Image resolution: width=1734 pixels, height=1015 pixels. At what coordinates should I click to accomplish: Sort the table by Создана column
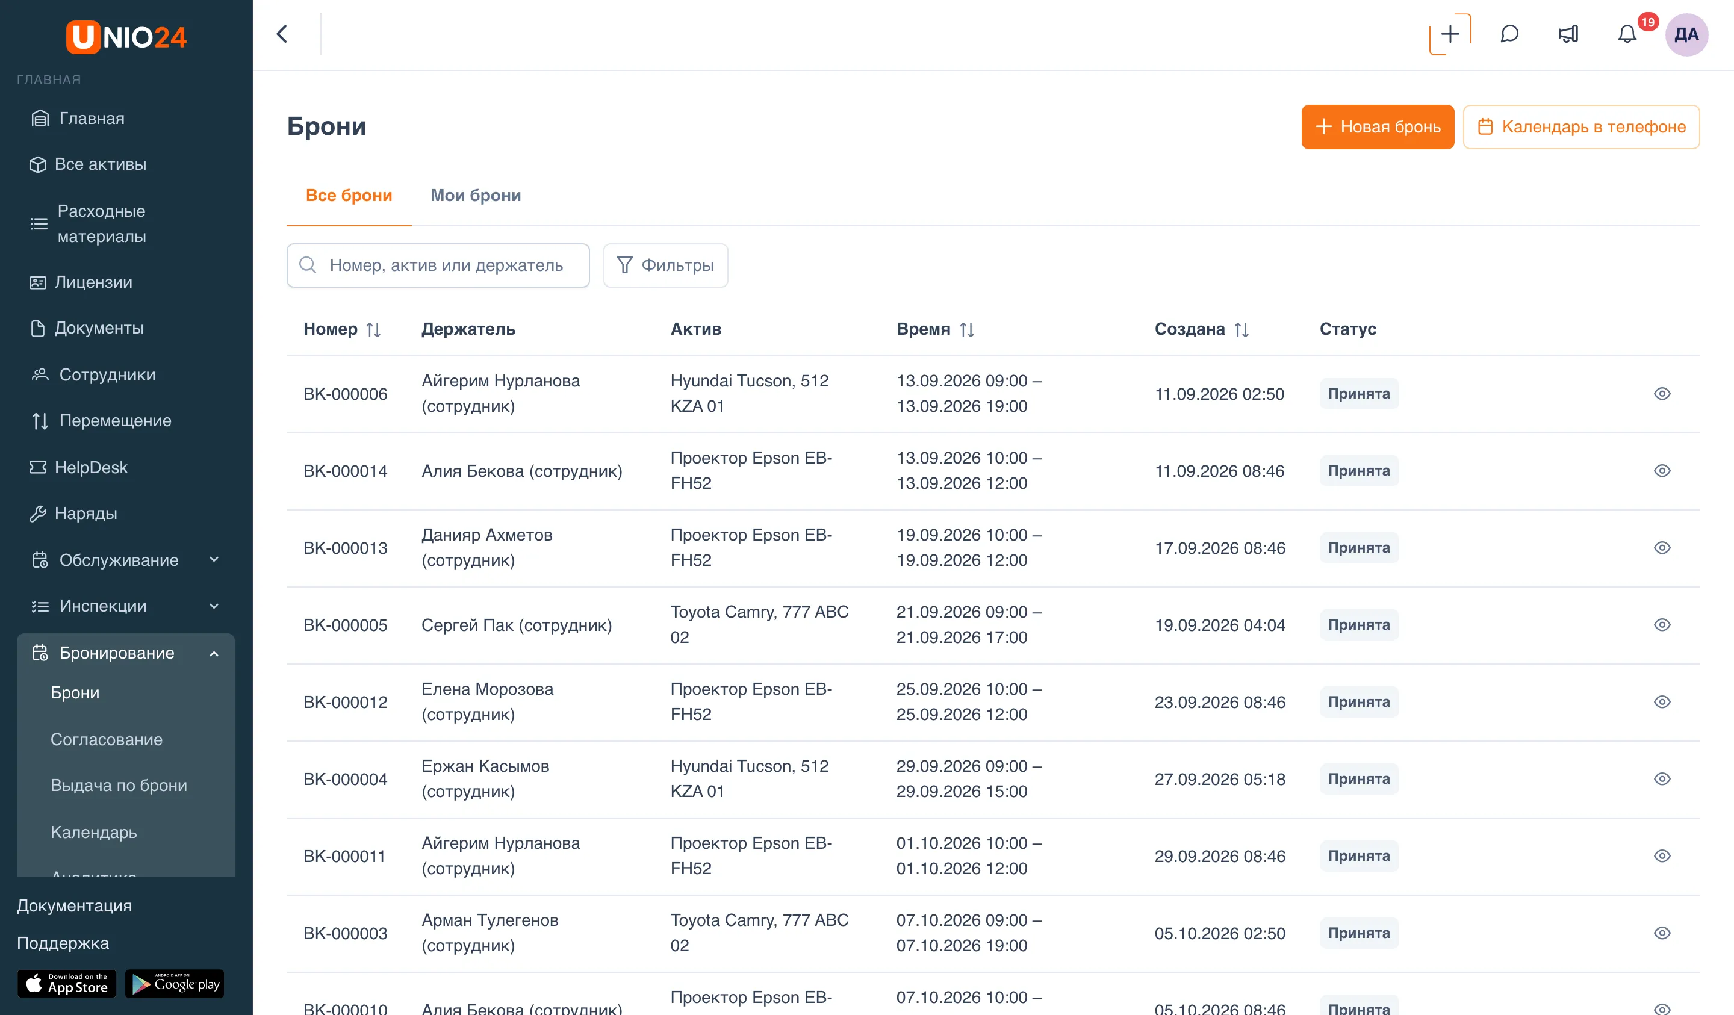point(1241,330)
